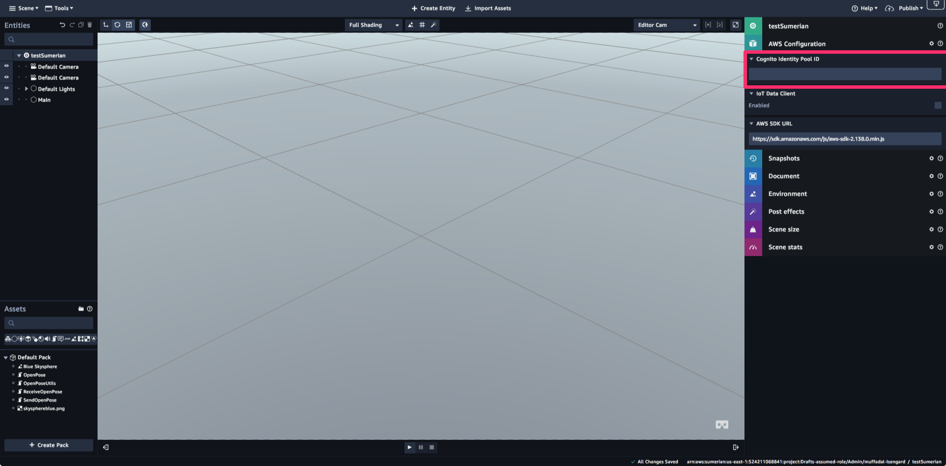Open the Environment panel
The image size is (946, 466).
tap(845, 194)
